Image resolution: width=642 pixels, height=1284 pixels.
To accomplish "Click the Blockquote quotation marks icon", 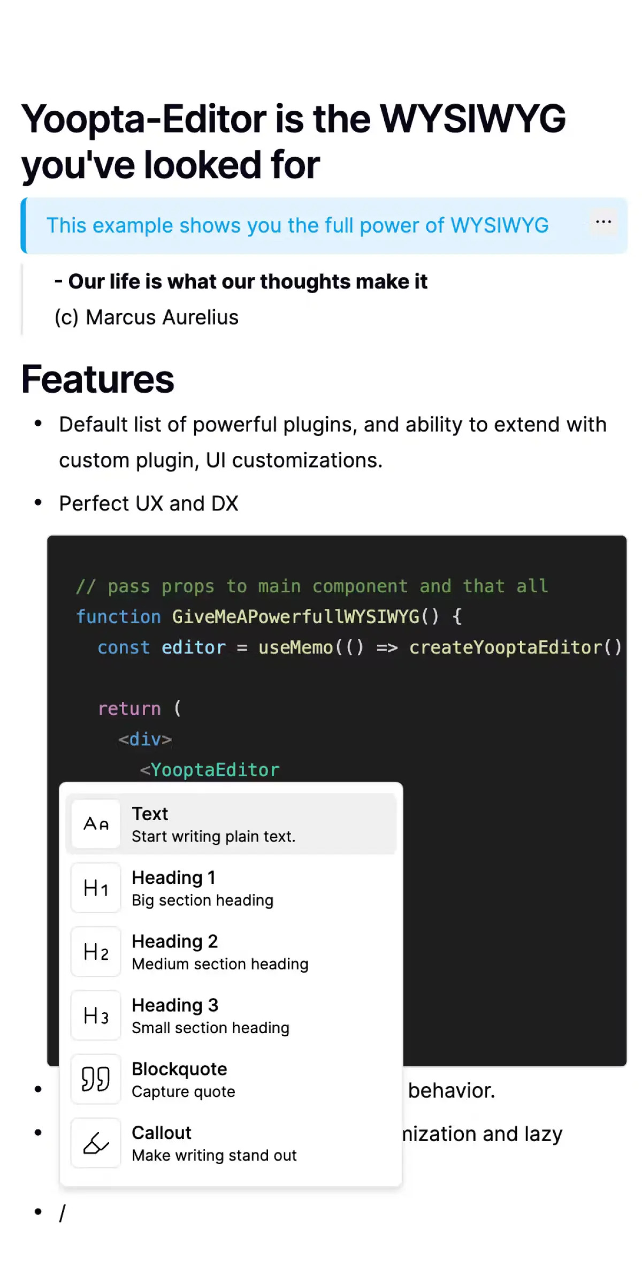I will pos(96,1079).
